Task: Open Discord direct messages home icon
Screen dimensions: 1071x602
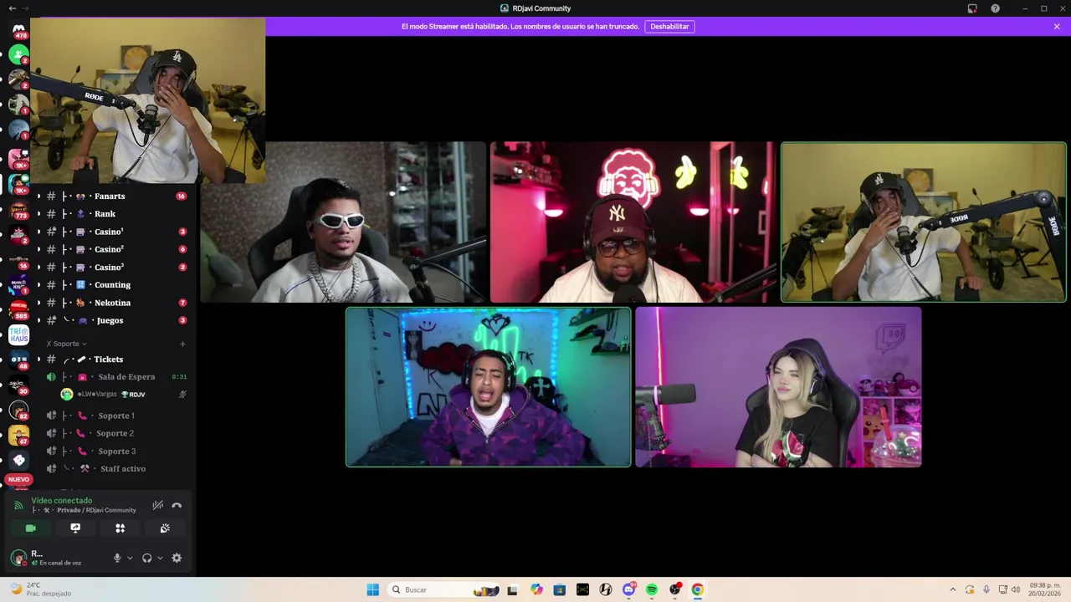Action: coord(18,30)
